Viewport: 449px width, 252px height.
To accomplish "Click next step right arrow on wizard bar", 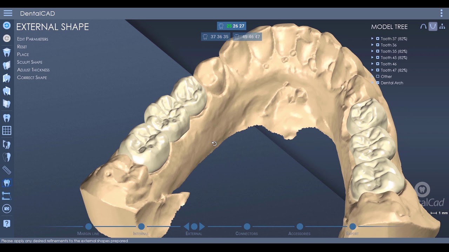I will [x=202, y=226].
